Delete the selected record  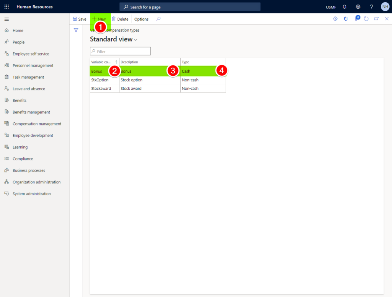(x=120, y=19)
